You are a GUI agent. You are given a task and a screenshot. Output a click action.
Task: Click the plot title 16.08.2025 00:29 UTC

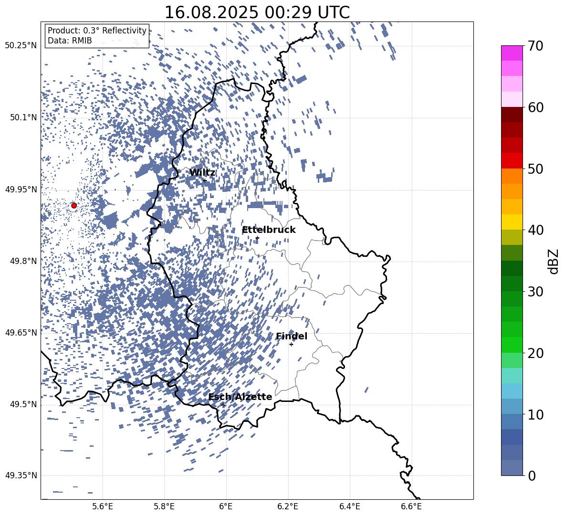click(x=257, y=12)
